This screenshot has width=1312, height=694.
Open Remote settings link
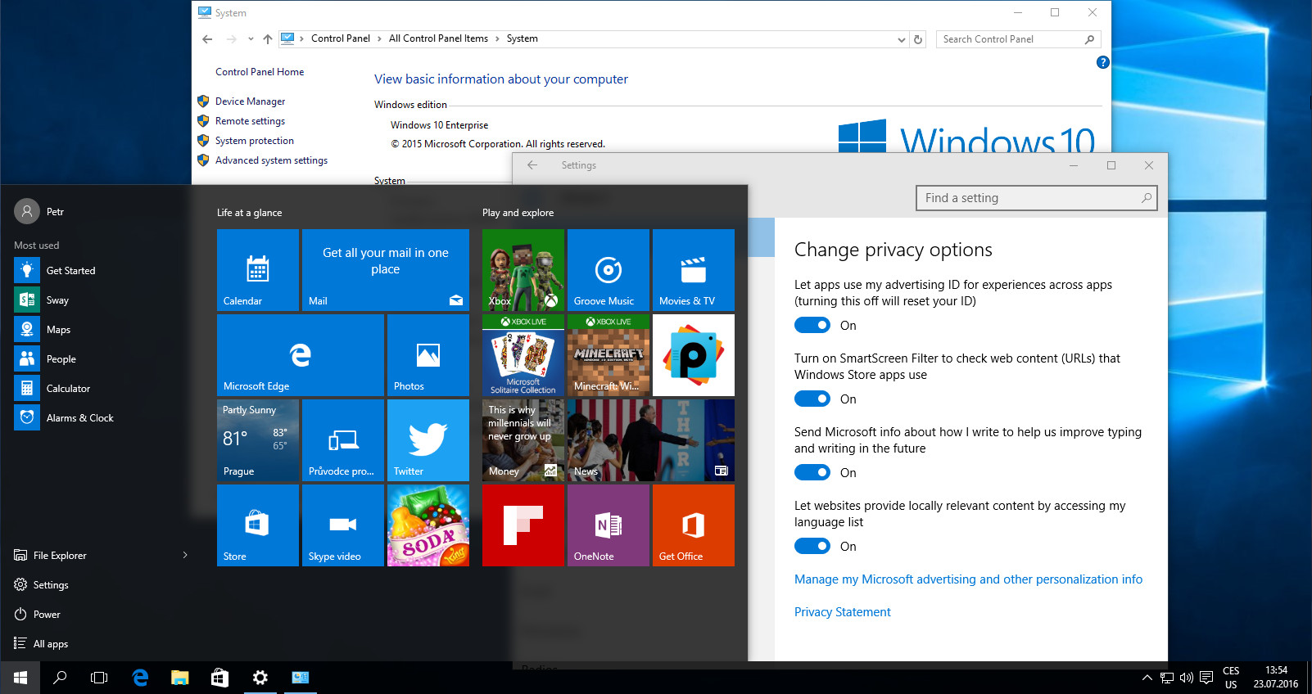tap(250, 121)
